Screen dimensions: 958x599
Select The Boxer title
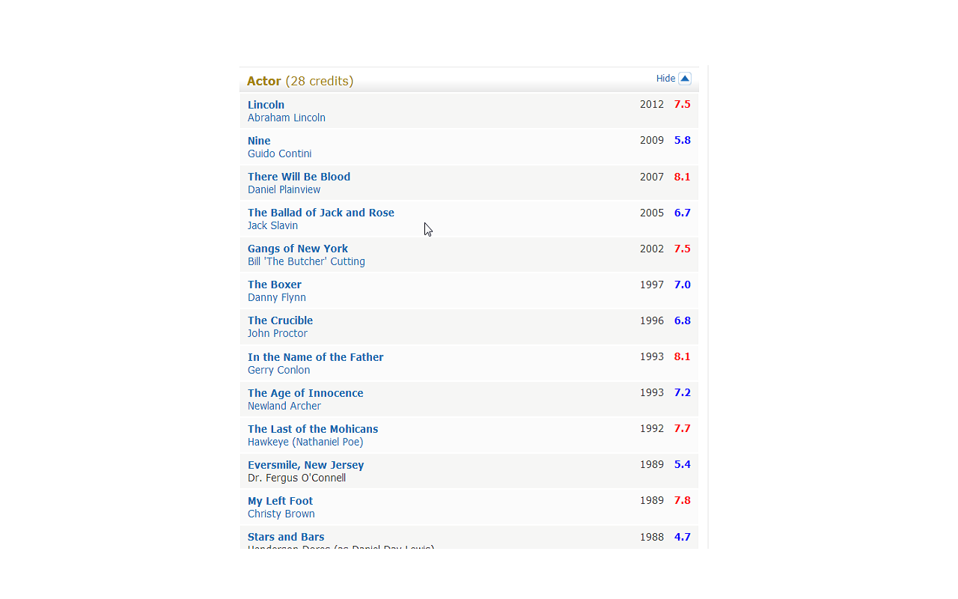(275, 285)
